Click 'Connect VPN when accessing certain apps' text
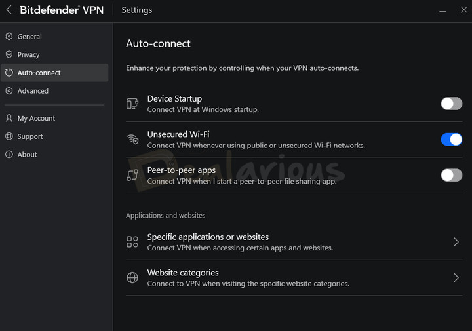The image size is (472, 331). (240, 248)
